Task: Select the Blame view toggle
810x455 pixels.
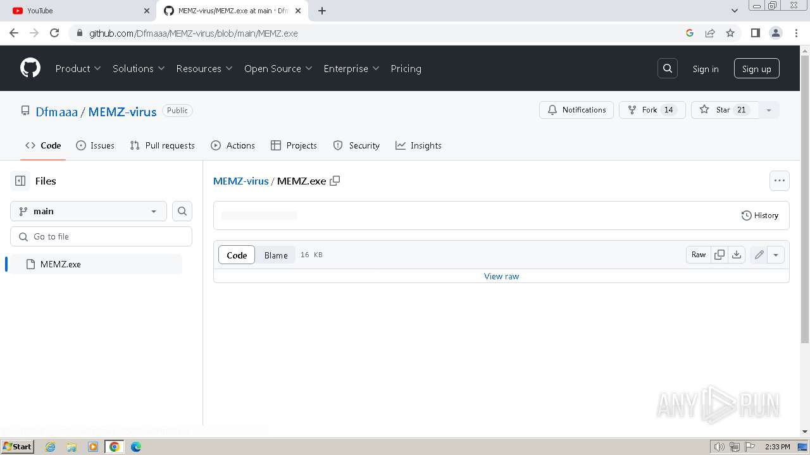Action: pyautogui.click(x=276, y=255)
